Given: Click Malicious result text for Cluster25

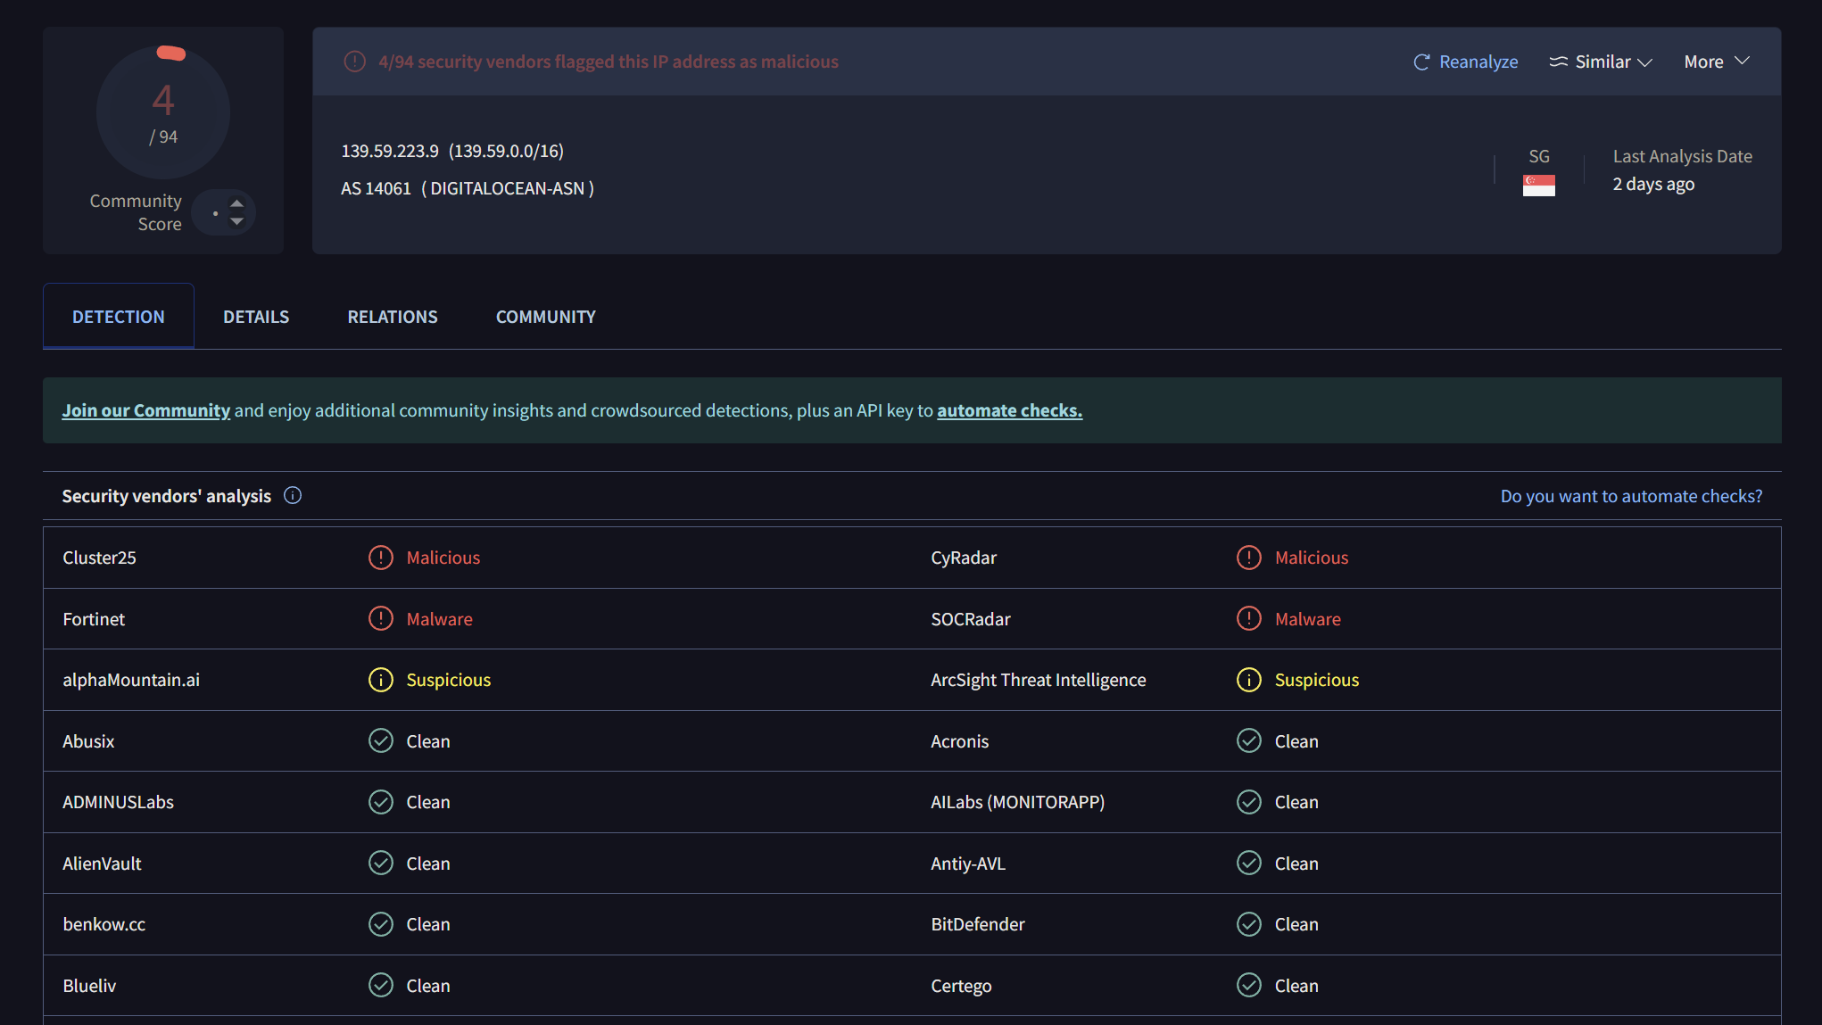Looking at the screenshot, I should click(x=443, y=558).
